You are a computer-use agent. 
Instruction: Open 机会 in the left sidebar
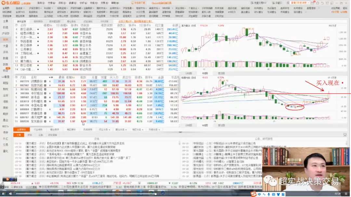click(6, 71)
